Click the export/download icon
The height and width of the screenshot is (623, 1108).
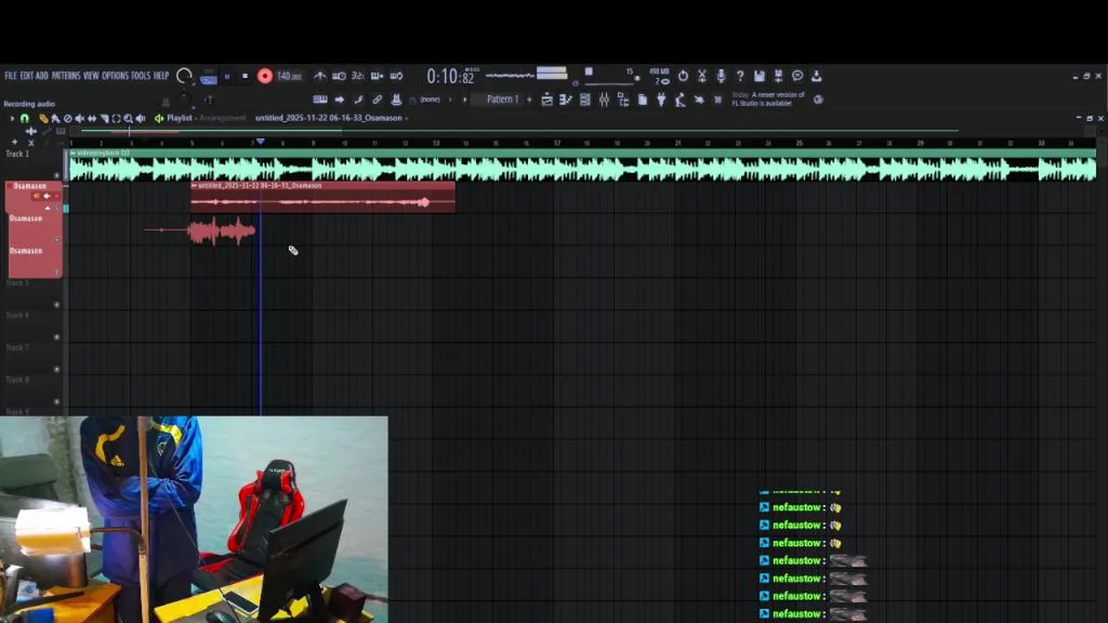coord(816,76)
